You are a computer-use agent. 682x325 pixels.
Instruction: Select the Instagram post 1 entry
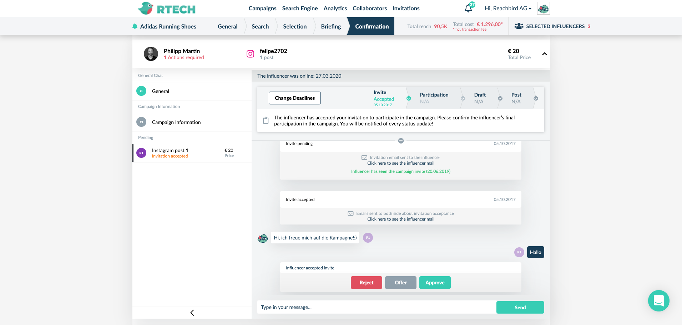tap(192, 153)
